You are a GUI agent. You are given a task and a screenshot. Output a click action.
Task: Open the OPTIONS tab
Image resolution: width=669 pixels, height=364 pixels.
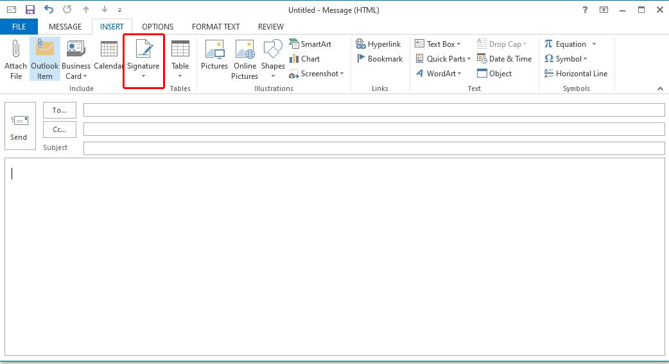click(157, 27)
